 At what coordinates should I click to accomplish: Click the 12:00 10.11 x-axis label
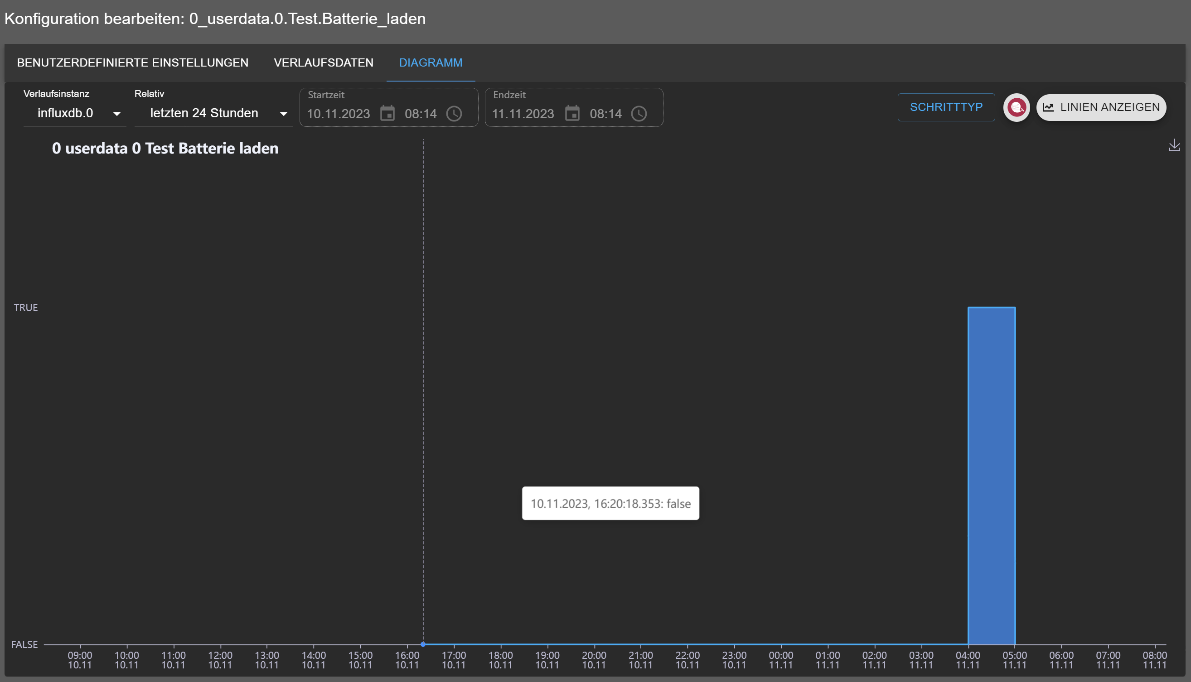point(220,660)
